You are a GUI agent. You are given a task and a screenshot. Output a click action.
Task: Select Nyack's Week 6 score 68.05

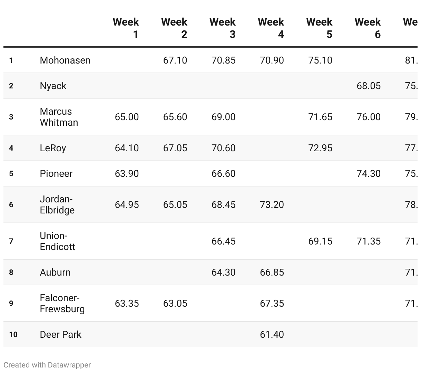[x=369, y=86]
